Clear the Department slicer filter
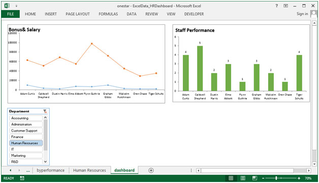 45,111
